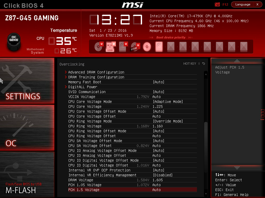
Task: Select the pink hard disk boot device icon
Action: [159, 47]
